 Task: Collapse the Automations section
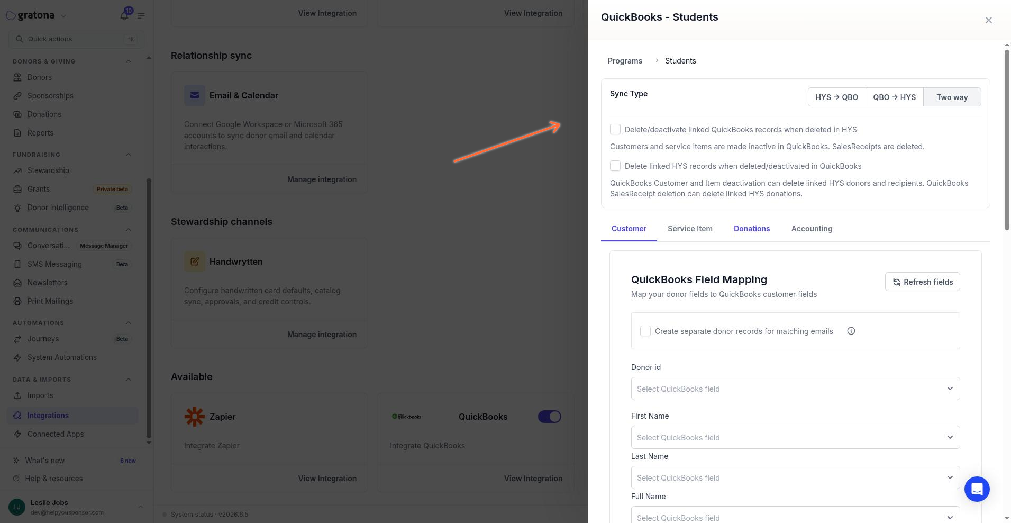pos(129,323)
